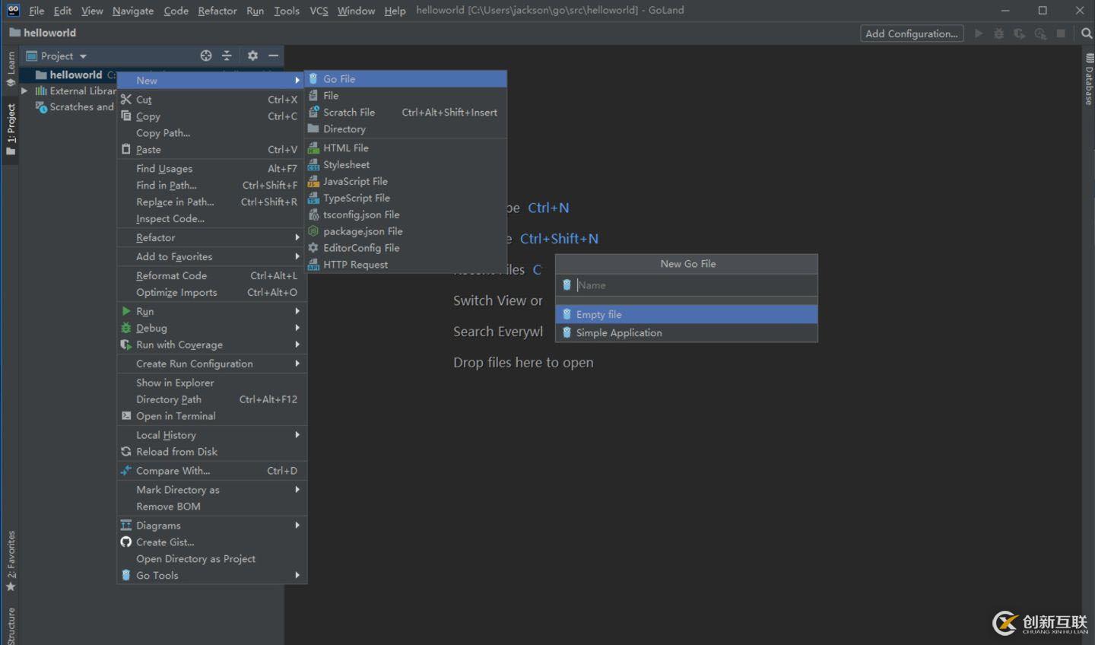This screenshot has width=1095, height=645.
Task: Select tsconfig.json File entry
Action: (x=406, y=215)
